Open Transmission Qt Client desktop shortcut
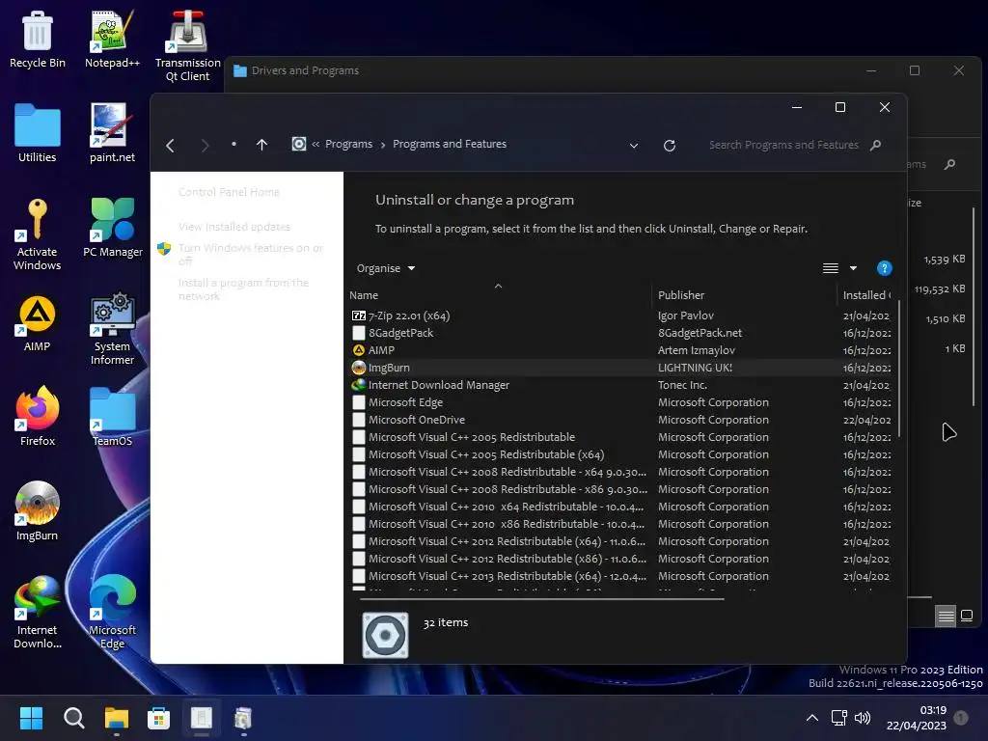The height and width of the screenshot is (741, 988). (x=187, y=45)
